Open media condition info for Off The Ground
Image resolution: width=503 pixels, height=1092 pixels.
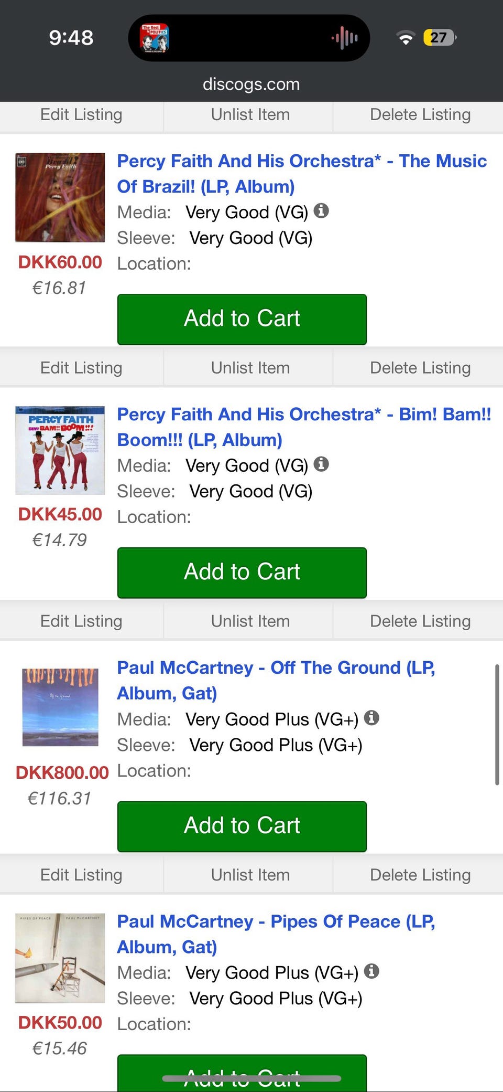click(371, 718)
